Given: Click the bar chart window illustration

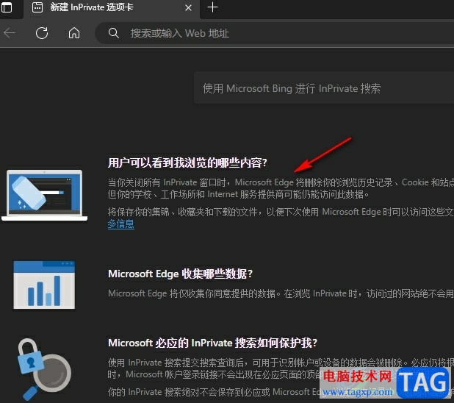Looking at the screenshot, I should (x=44, y=285).
